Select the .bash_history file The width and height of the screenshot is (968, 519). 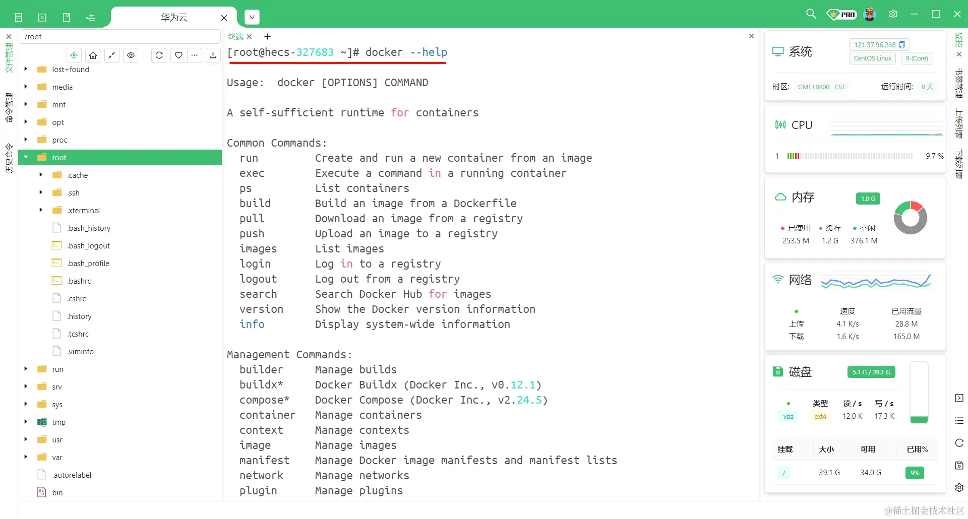pyautogui.click(x=89, y=228)
